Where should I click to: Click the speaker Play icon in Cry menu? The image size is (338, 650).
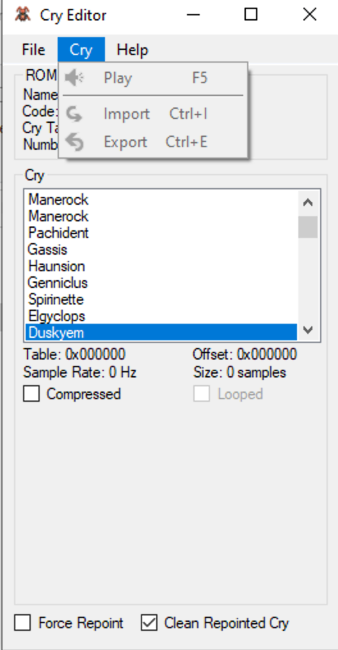point(75,78)
